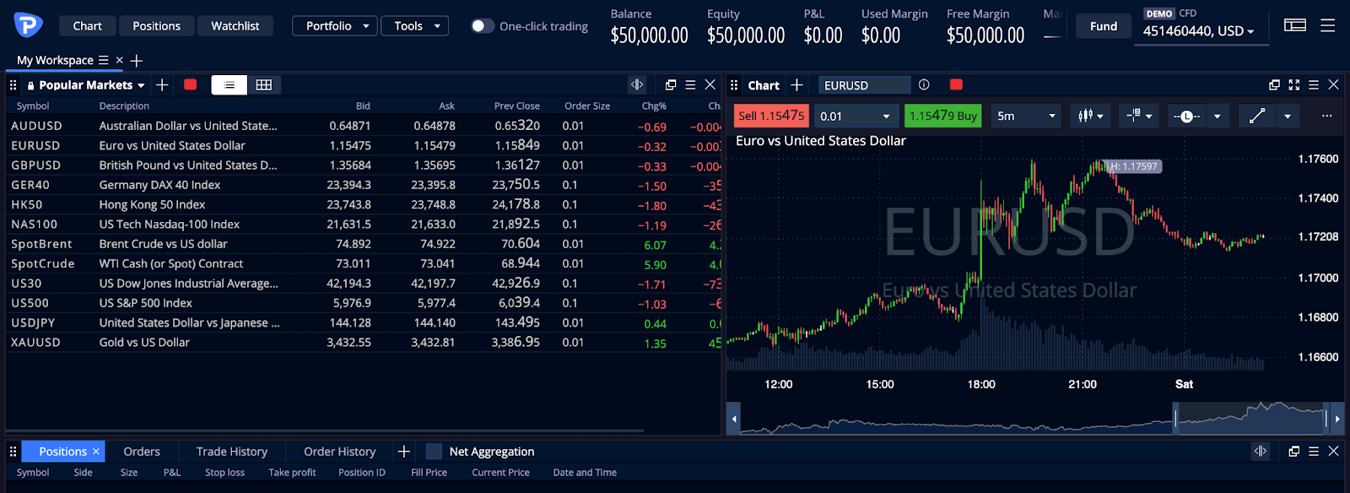
Task: Switch Popular Markets to list view
Action: [229, 84]
